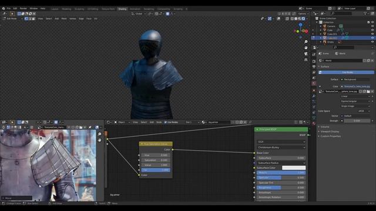Open the View Layer properties tab icon
The image size is (376, 211).
coord(314,72)
